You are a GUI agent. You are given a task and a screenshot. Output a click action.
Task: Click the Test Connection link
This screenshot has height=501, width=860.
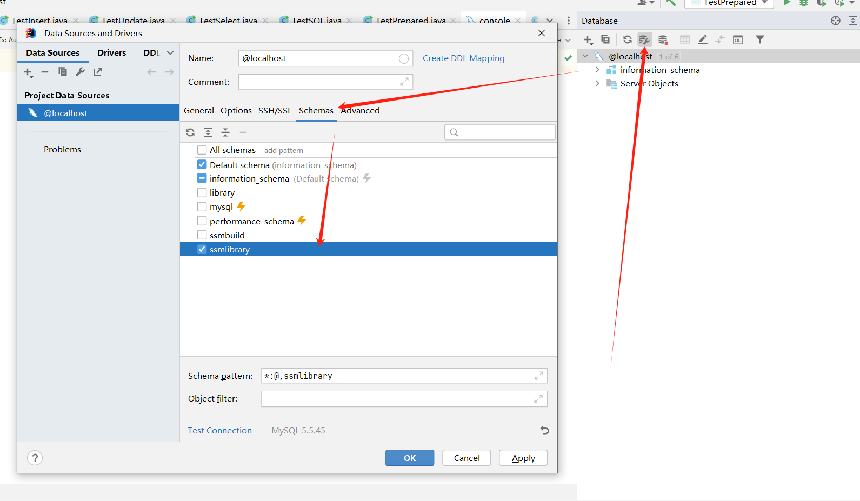pyautogui.click(x=219, y=430)
